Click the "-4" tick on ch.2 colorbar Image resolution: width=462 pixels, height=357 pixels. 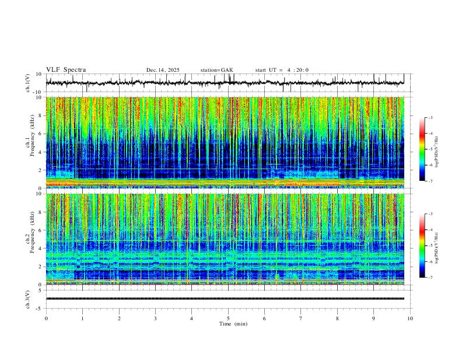[x=430, y=229]
